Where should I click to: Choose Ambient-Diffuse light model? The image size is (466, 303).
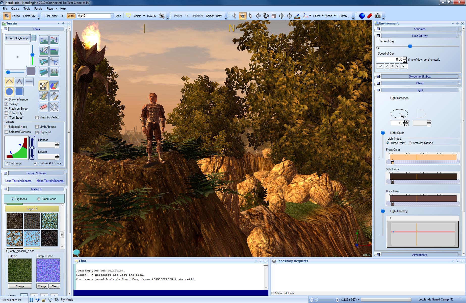pyautogui.click(x=410, y=143)
